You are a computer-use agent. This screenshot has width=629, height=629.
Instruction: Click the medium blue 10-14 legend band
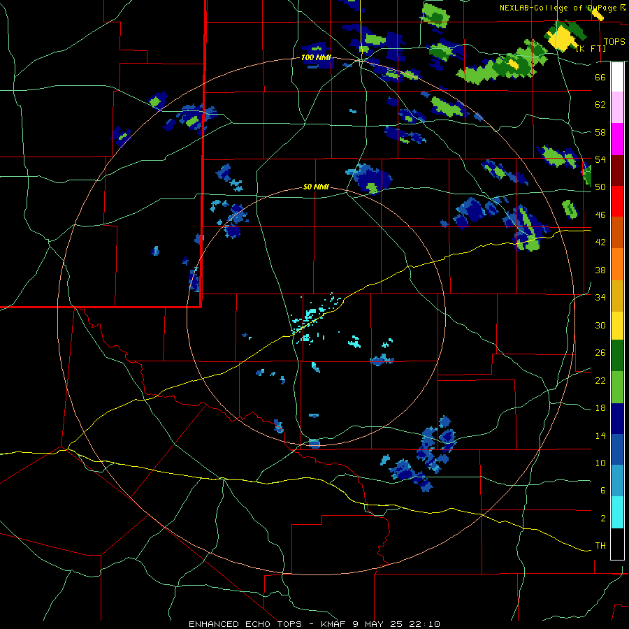617,449
